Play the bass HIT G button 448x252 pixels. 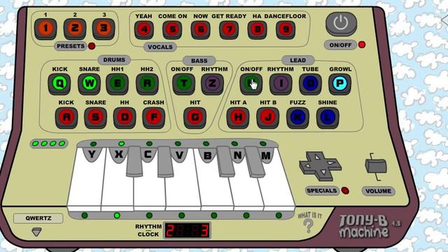(x=195, y=118)
